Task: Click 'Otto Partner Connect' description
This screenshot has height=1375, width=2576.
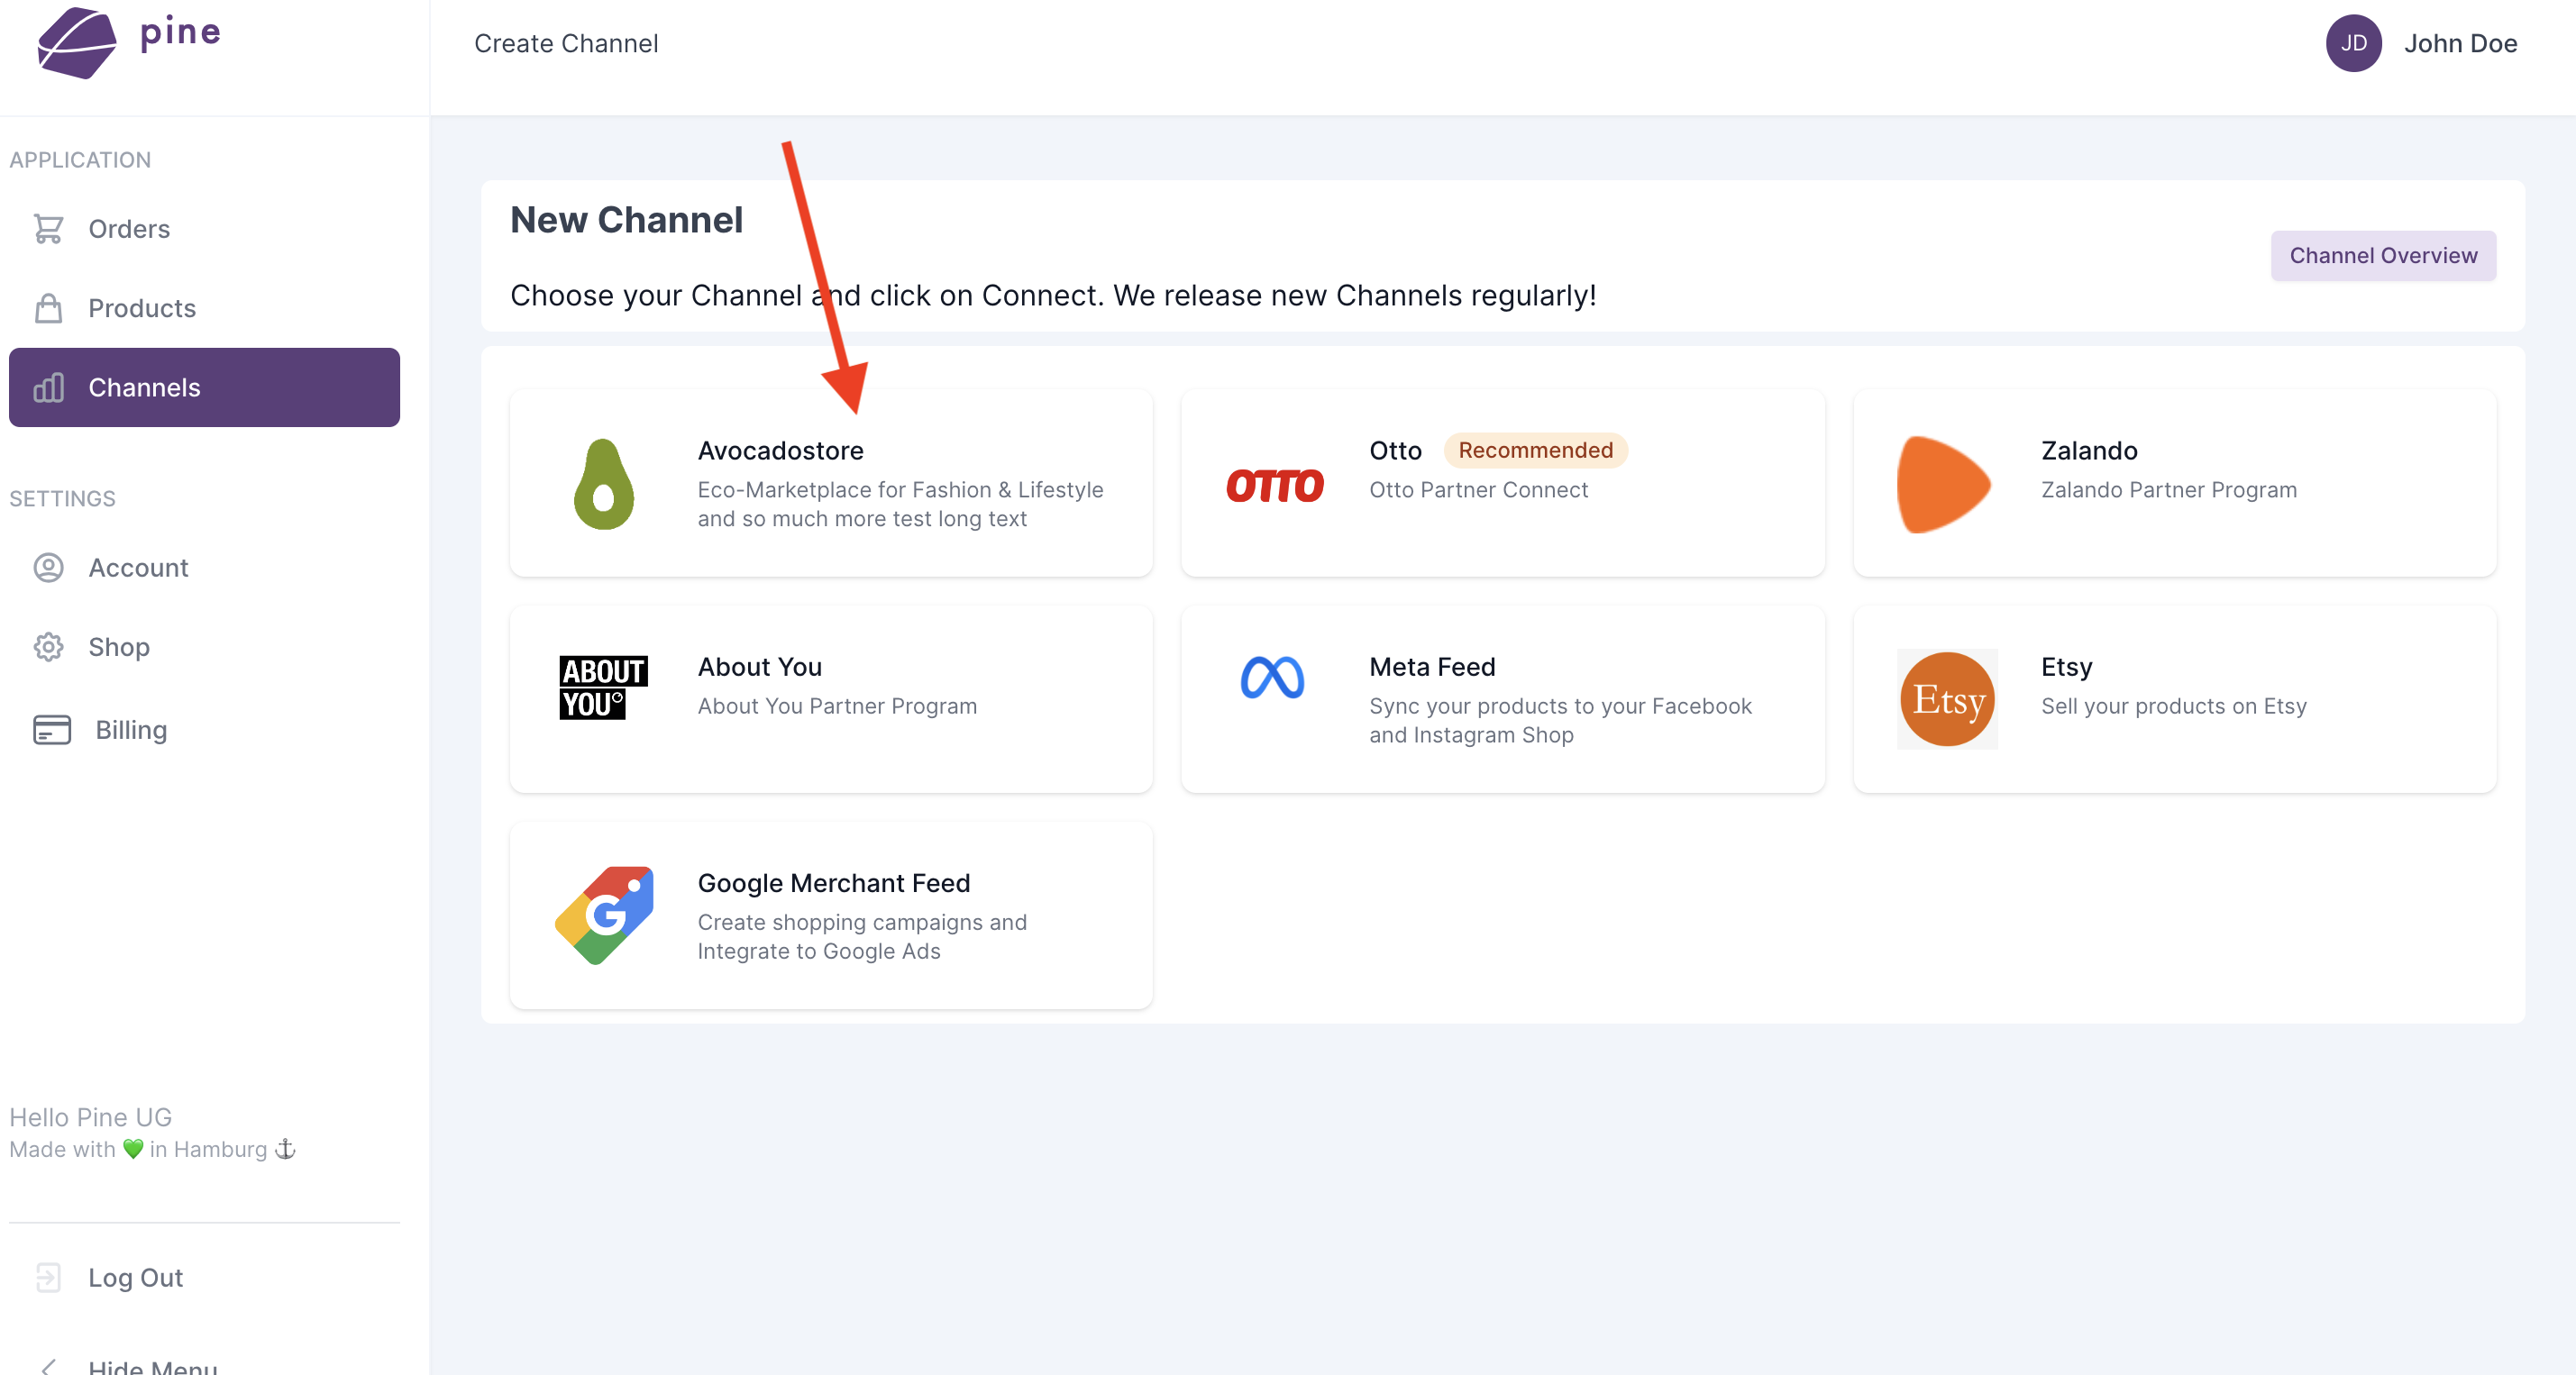Action: click(x=1478, y=490)
